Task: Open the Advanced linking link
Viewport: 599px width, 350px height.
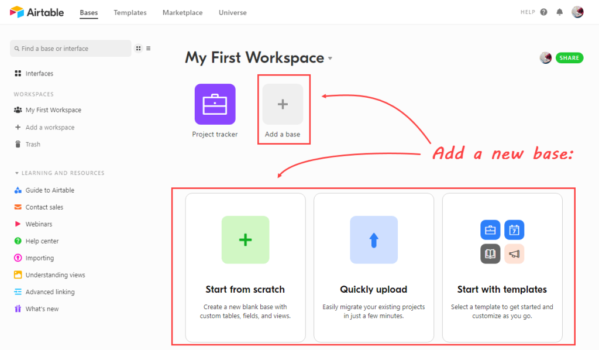Action: (x=50, y=292)
